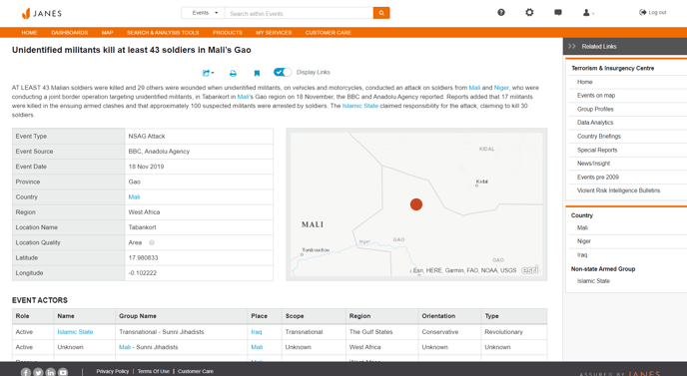687x376 pixels.
Task: Click the Location Quality info icon
Action: [152, 242]
